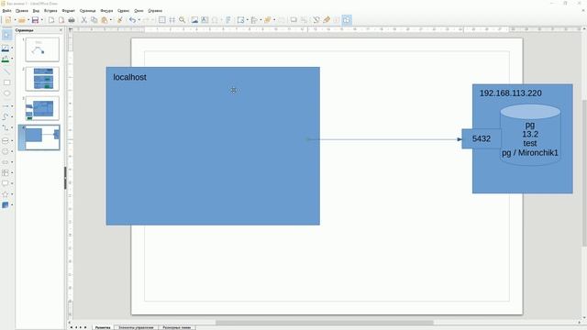The image size is (587, 330).
Task: Toggle helplines while moving
Action: (172, 20)
